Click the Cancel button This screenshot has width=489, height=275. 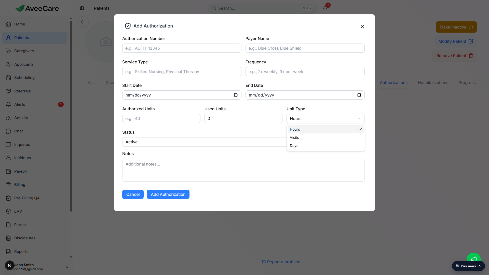[133, 194]
